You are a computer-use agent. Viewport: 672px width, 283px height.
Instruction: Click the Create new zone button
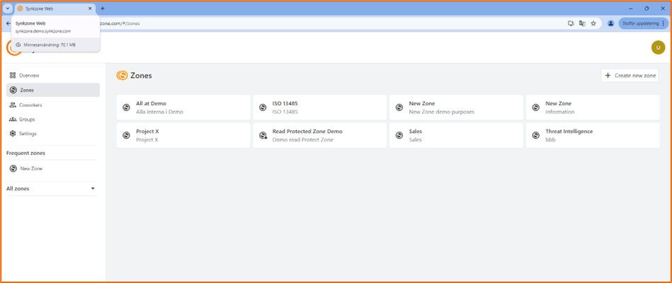630,75
